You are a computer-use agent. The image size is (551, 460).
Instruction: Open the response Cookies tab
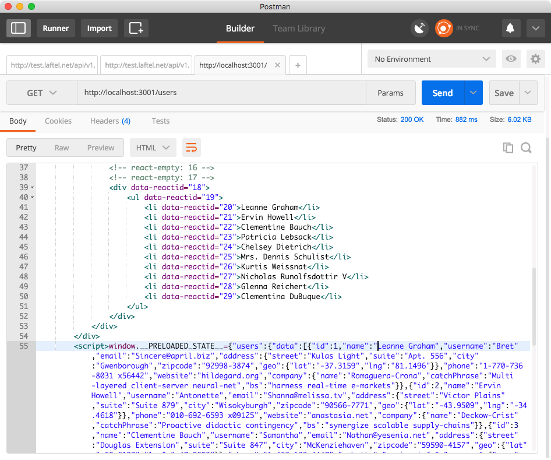tap(58, 121)
